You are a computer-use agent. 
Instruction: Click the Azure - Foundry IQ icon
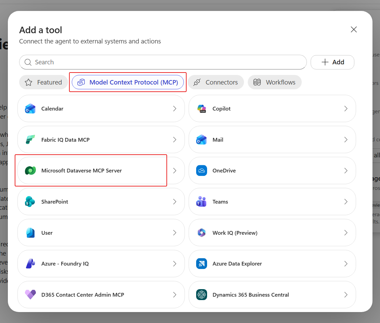tap(30, 263)
